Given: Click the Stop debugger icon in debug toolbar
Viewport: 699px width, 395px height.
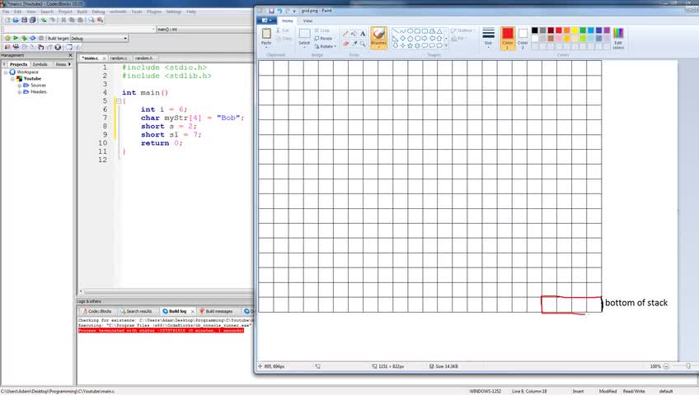Looking at the screenshot, I should click(x=58, y=47).
